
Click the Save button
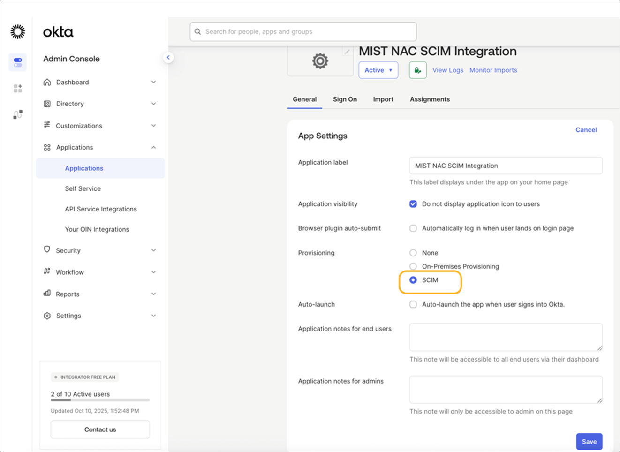pyautogui.click(x=589, y=441)
